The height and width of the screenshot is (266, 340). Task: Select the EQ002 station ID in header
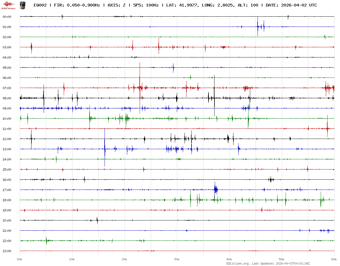(40, 5)
